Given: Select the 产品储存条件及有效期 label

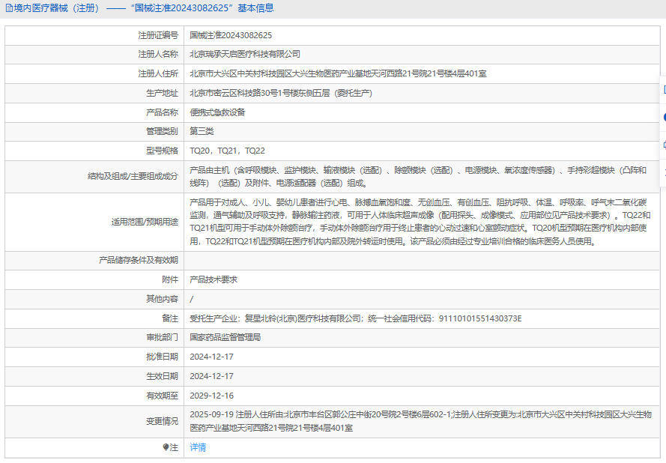Looking at the screenshot, I should coord(139,260).
